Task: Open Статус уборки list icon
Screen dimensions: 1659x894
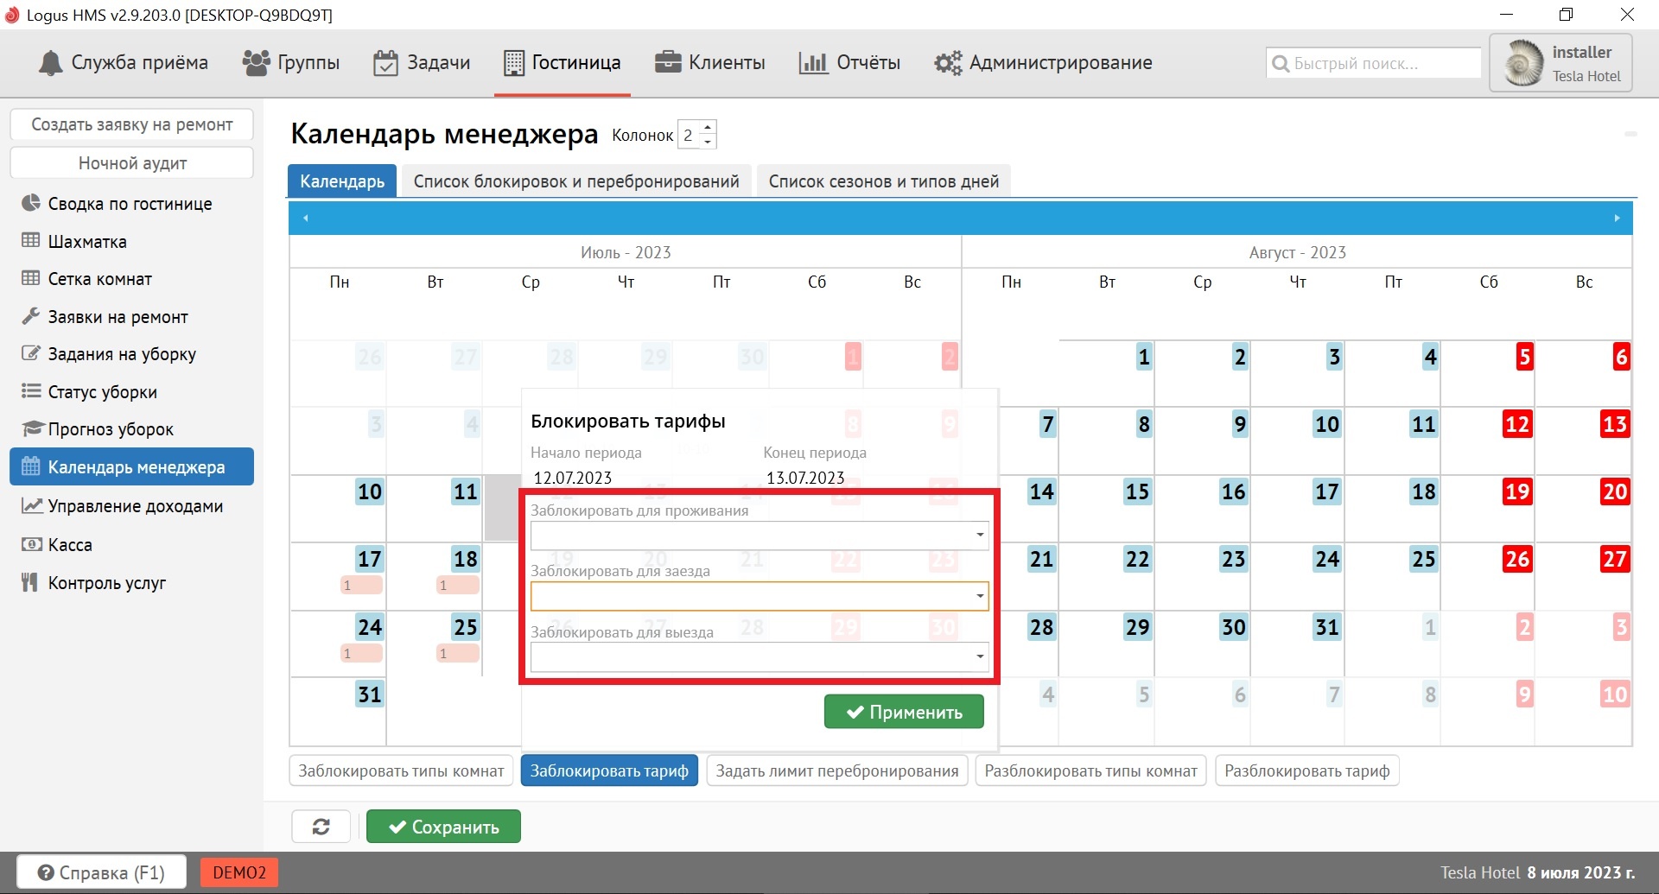Action: (31, 391)
